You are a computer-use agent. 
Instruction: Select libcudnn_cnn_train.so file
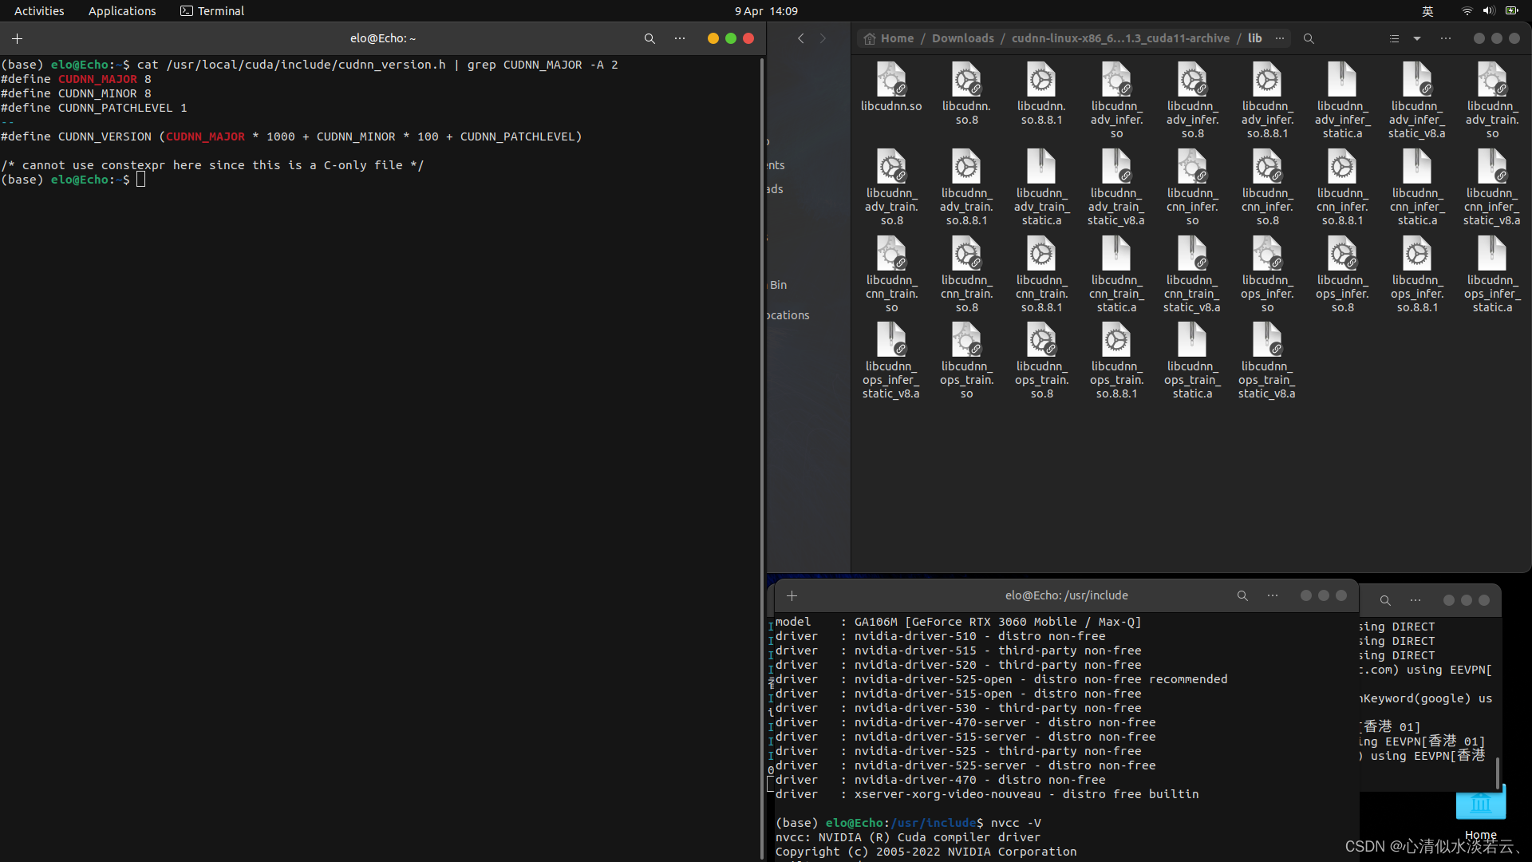tap(891, 275)
